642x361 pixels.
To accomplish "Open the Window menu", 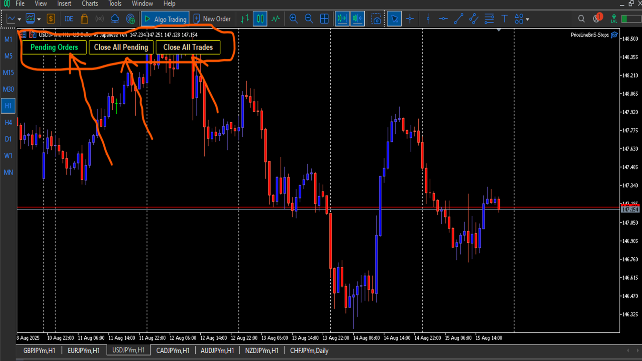I will (x=142, y=4).
